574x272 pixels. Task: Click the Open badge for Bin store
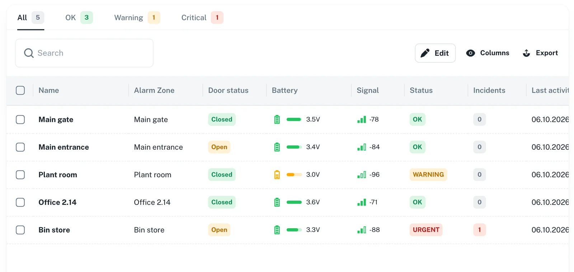(x=219, y=230)
